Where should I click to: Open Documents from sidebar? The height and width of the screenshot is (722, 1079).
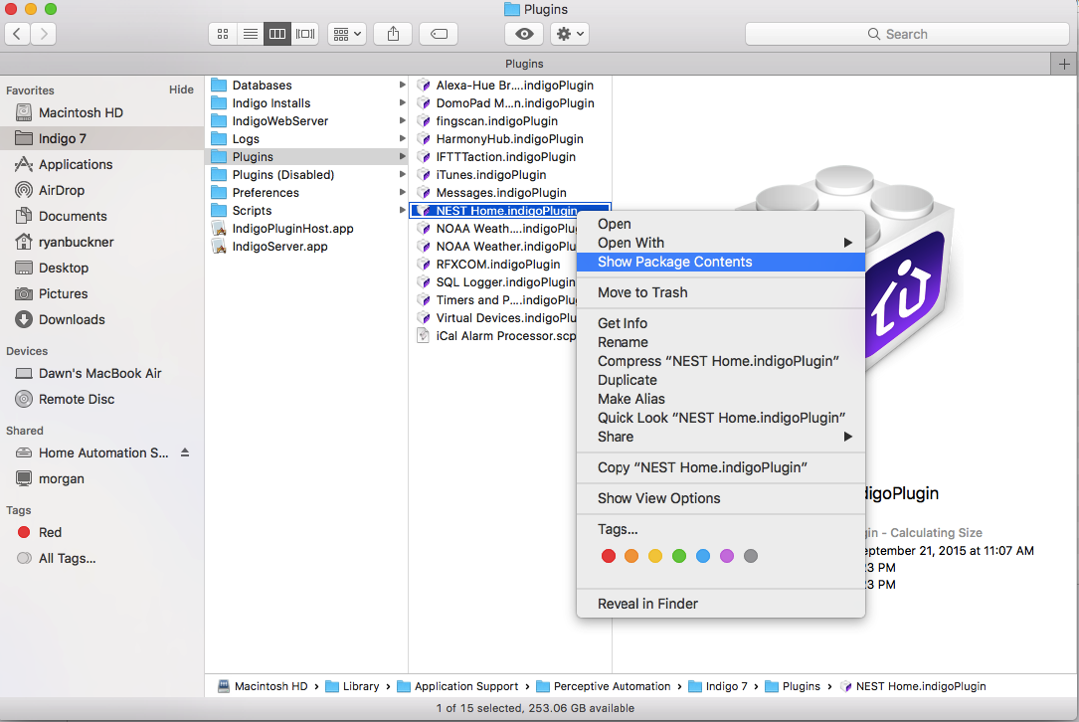101,216
